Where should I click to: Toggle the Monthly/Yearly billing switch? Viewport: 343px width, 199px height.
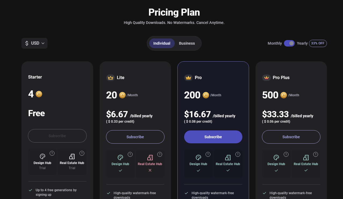coord(289,43)
